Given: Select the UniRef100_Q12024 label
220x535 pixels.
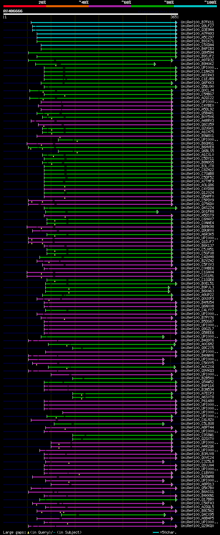Looking at the screenshot, I should (x=197, y=192).
